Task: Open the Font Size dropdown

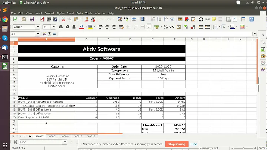Action: [53, 27]
